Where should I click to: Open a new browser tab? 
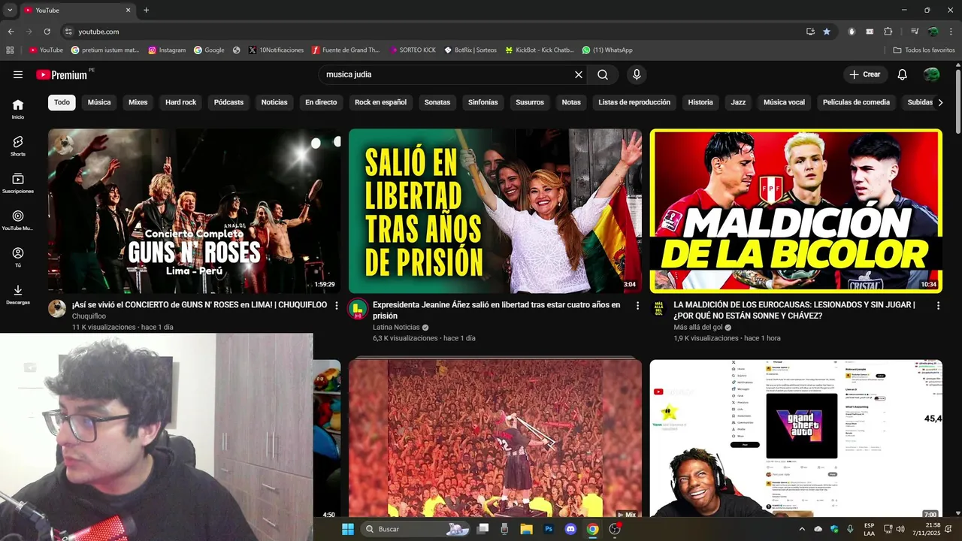[146, 11]
